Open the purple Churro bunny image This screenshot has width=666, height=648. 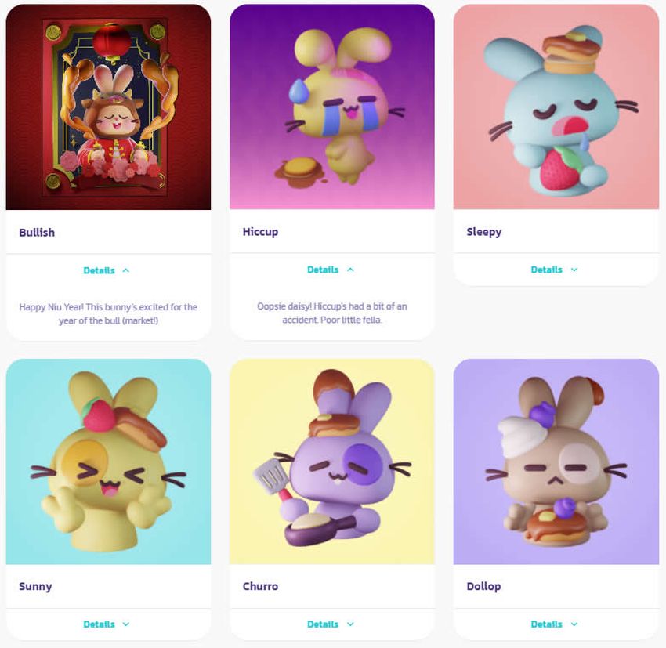[x=332, y=462]
